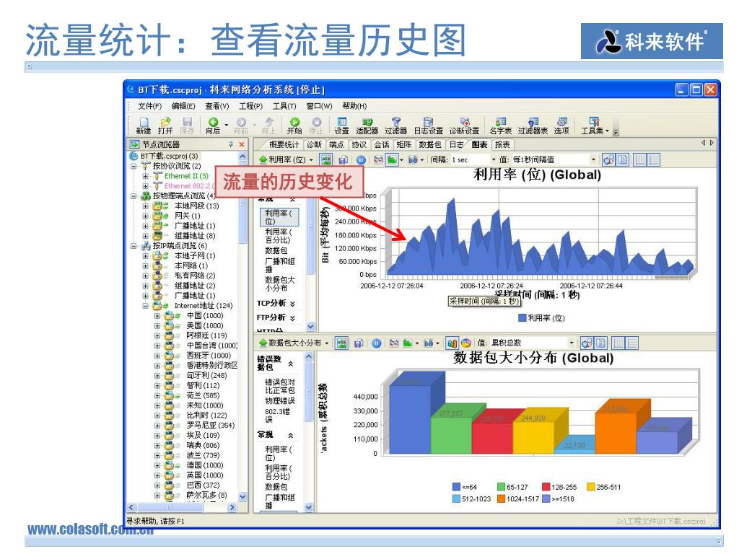739x554 pixels.
Task: Open the 编辑(E) menu
Action: pos(183,106)
